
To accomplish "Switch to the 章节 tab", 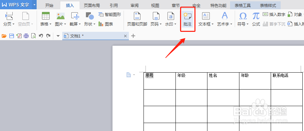I will pos(175,6).
